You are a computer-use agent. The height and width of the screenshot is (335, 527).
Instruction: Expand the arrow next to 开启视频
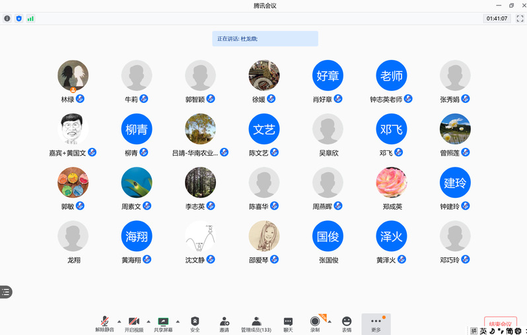pos(149,321)
